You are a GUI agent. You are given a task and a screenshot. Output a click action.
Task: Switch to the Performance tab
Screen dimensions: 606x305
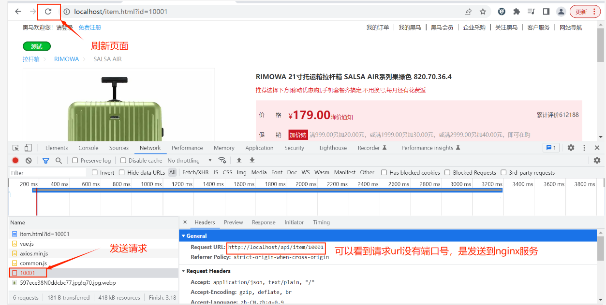tap(187, 148)
